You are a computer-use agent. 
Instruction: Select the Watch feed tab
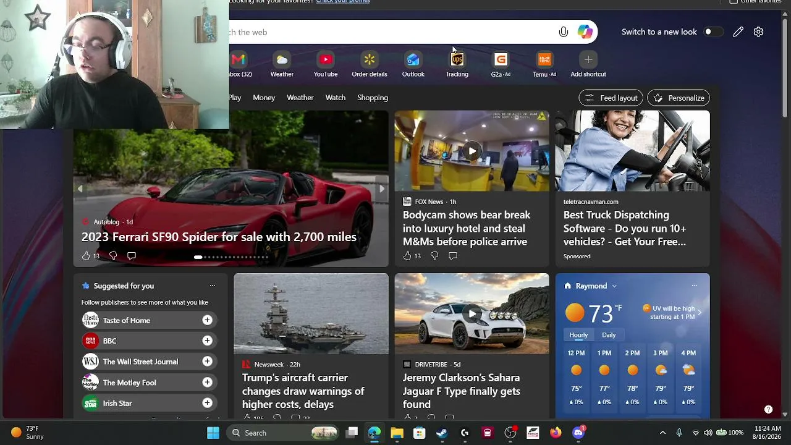click(x=336, y=98)
